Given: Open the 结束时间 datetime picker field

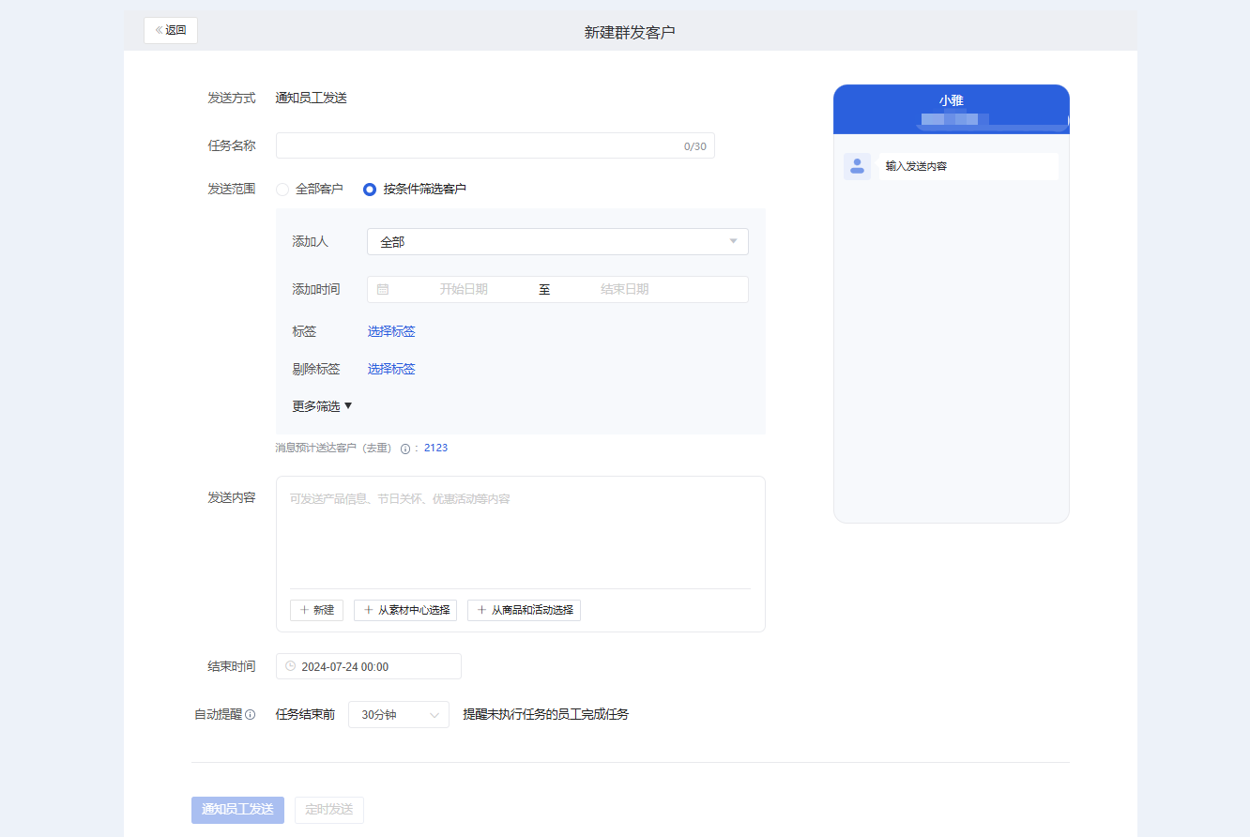Looking at the screenshot, I should tap(369, 666).
